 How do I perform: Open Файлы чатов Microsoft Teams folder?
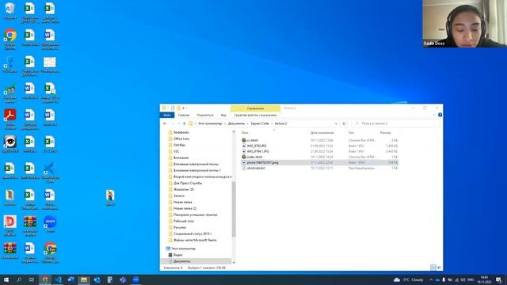pos(195,240)
